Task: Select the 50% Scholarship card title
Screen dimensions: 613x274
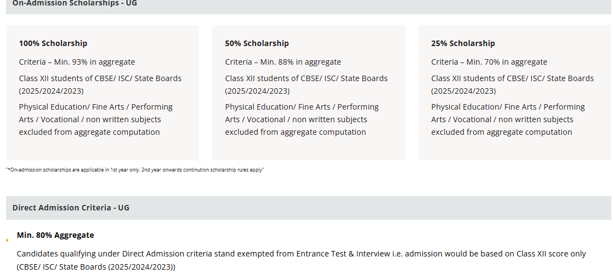Action: tap(257, 43)
